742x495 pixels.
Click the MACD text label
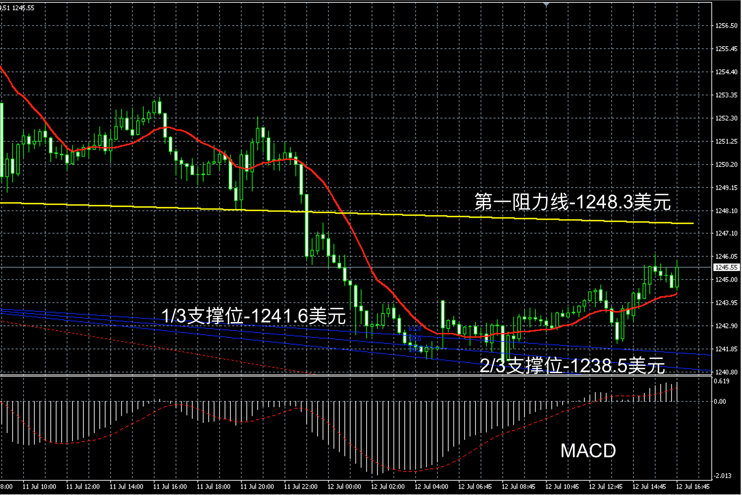coord(588,451)
